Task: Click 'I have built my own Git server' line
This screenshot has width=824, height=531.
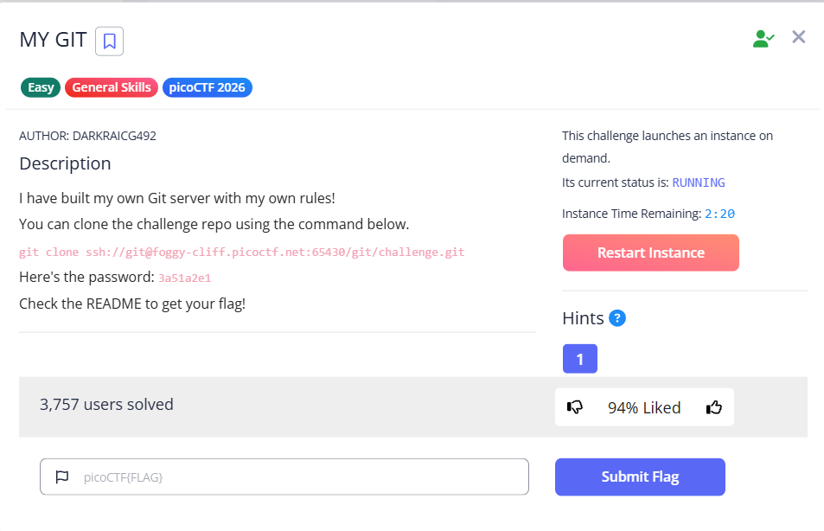Action: [x=177, y=198]
